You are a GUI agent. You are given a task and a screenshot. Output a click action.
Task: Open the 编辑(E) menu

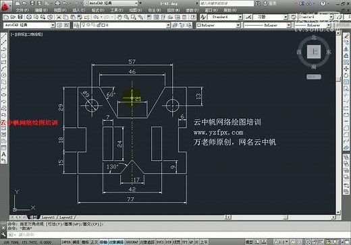(x=41, y=10)
